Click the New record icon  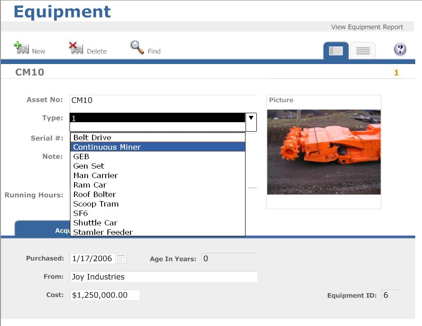click(x=22, y=48)
